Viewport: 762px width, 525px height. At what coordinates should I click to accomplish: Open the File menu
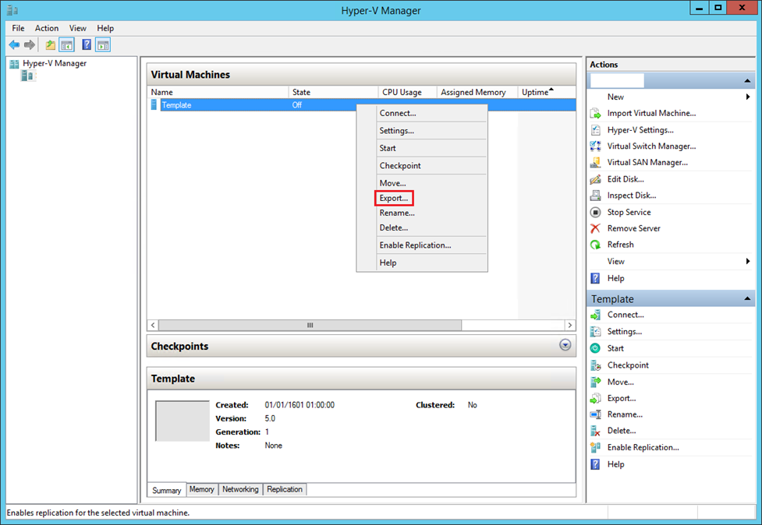click(18, 28)
